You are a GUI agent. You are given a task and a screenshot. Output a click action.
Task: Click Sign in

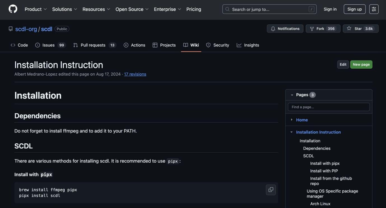(330, 9)
